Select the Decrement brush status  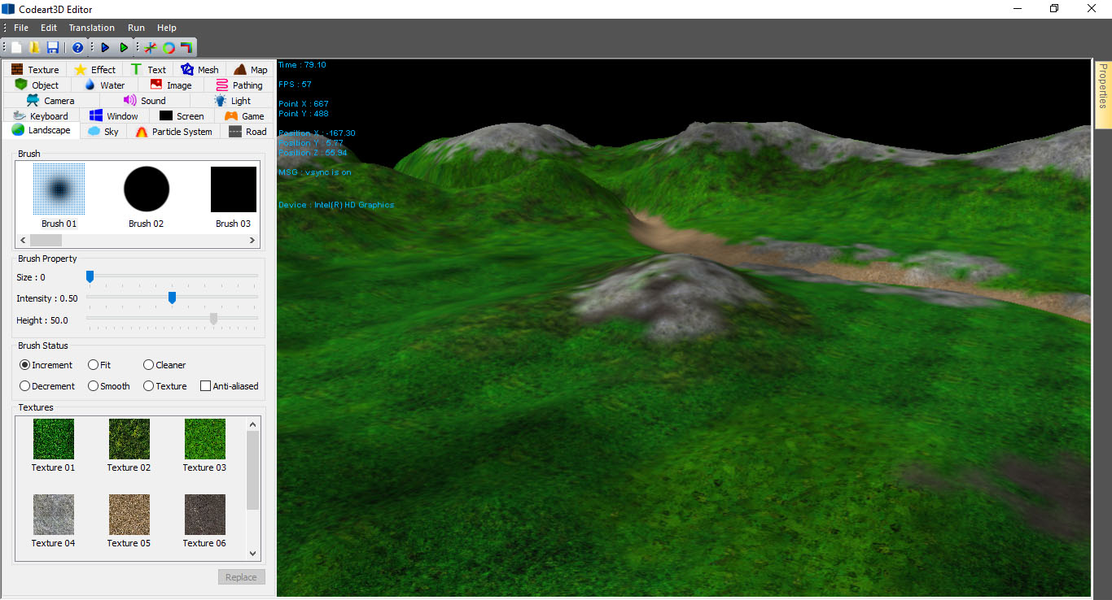coord(25,386)
